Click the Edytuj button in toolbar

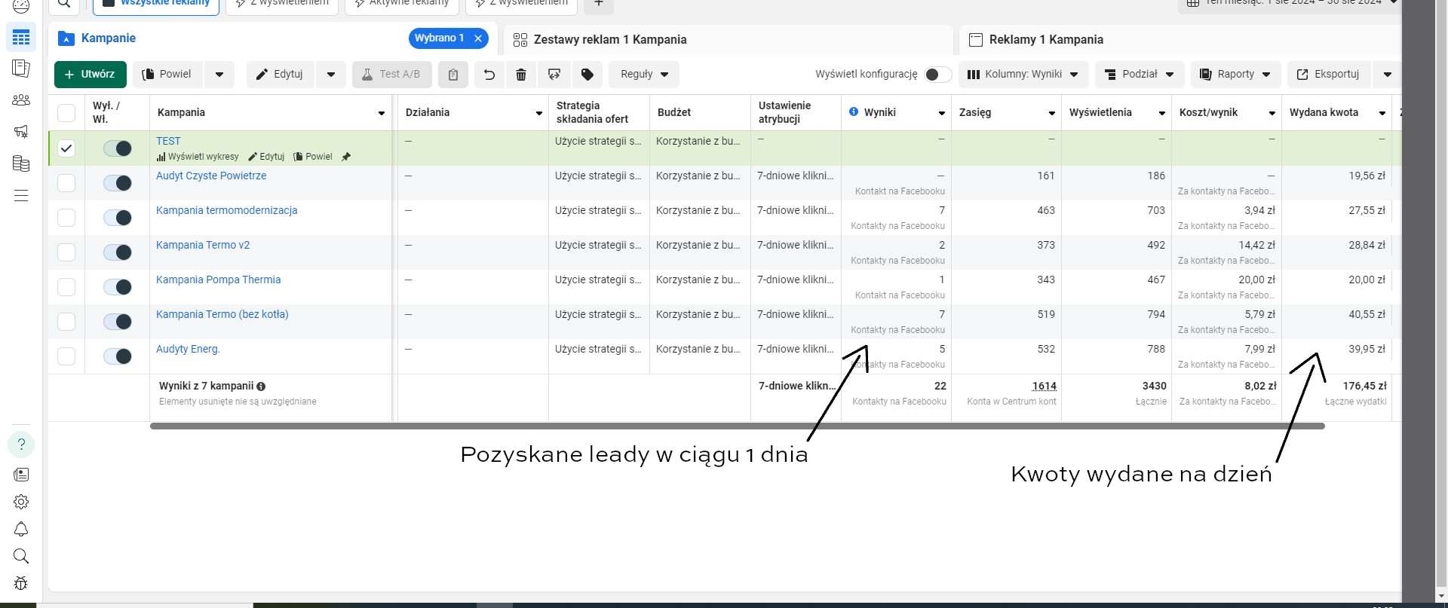click(x=280, y=75)
